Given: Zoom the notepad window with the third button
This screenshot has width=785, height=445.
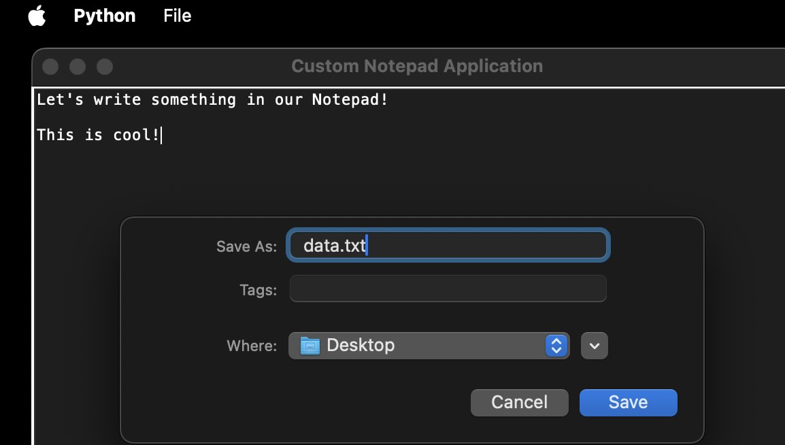Looking at the screenshot, I should click(x=104, y=67).
